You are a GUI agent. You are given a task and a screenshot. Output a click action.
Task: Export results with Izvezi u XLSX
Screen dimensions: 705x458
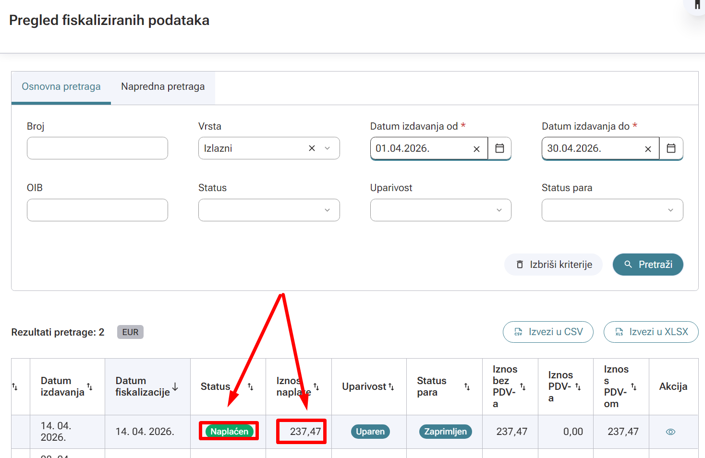(x=651, y=332)
